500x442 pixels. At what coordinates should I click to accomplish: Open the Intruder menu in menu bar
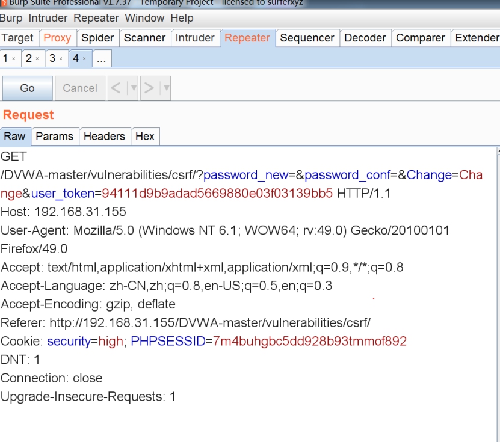coord(48,18)
